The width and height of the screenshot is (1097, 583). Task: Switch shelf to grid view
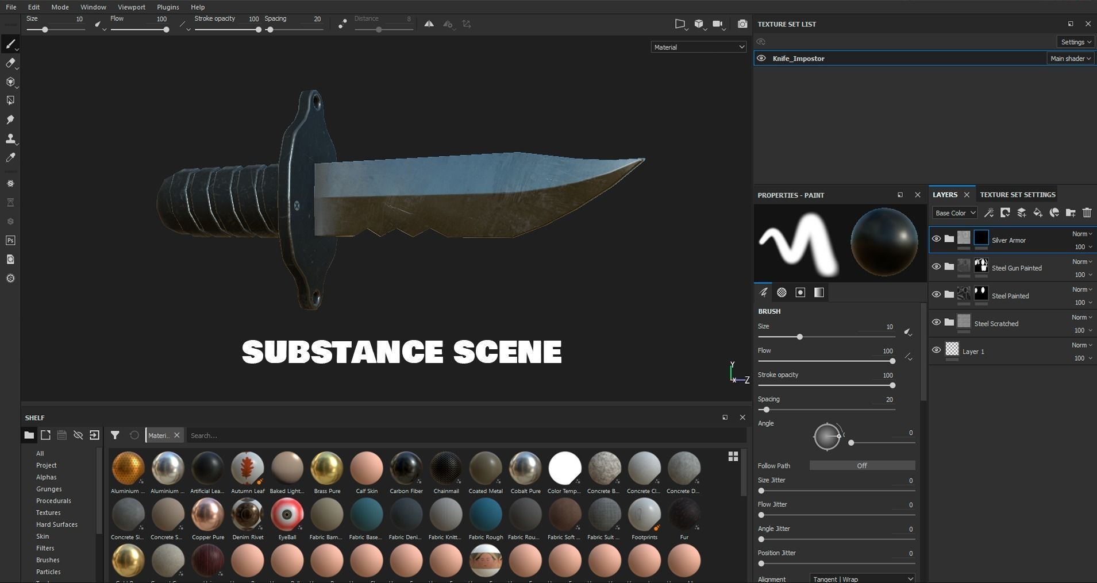(733, 457)
